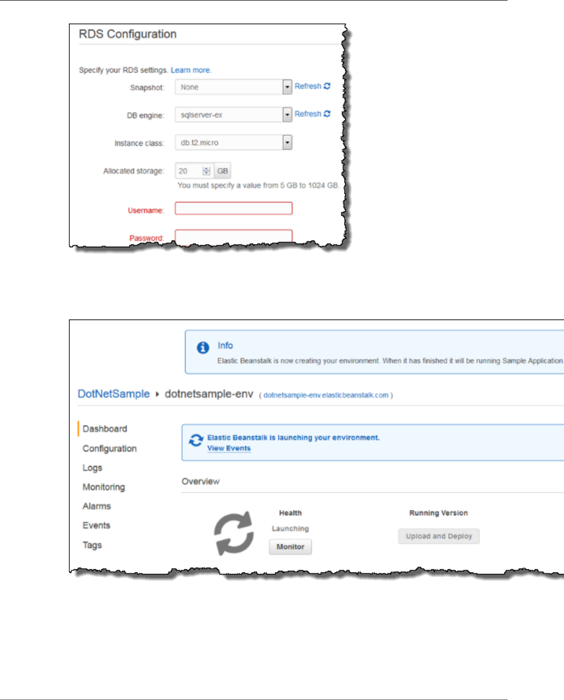Click the Monitor button
564x700 pixels.
[290, 547]
